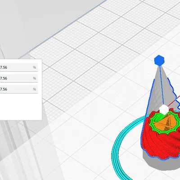Click the bottom 7.56 percent scale field

point(18,89)
